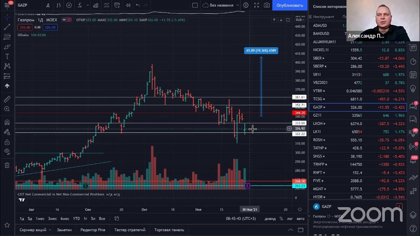420x236 pixels.
Task: Open the chart layout selection square icon
Action: click(195, 5)
